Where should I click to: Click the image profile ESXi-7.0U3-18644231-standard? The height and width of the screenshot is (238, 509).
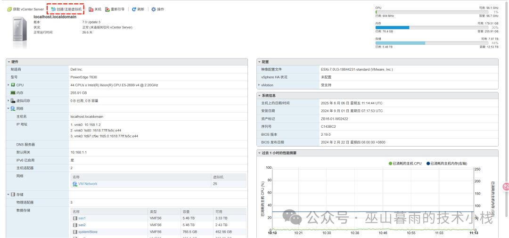pos(357,69)
